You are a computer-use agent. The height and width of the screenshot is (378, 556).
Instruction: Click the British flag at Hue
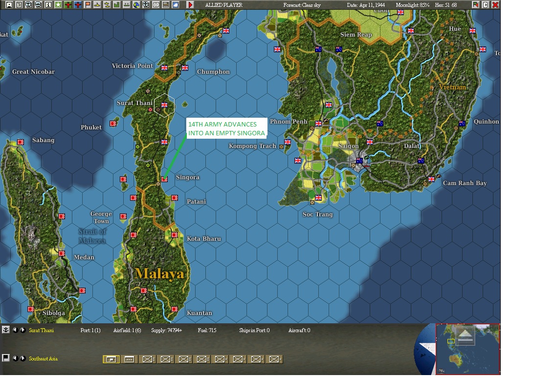click(472, 31)
